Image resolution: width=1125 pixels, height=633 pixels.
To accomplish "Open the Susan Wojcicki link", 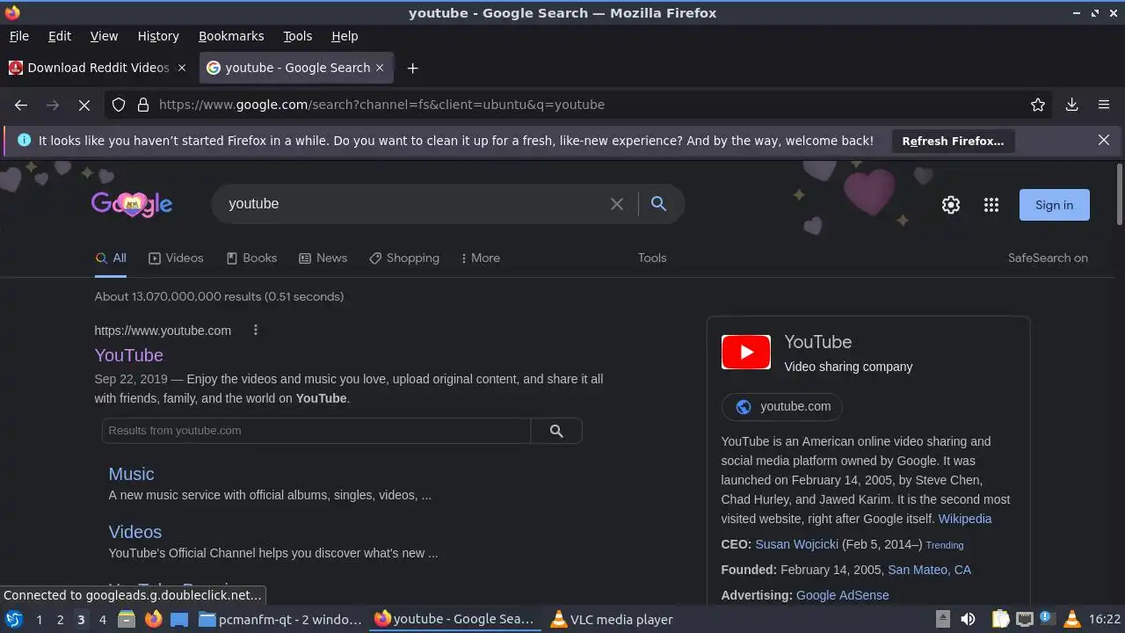I will [796, 544].
